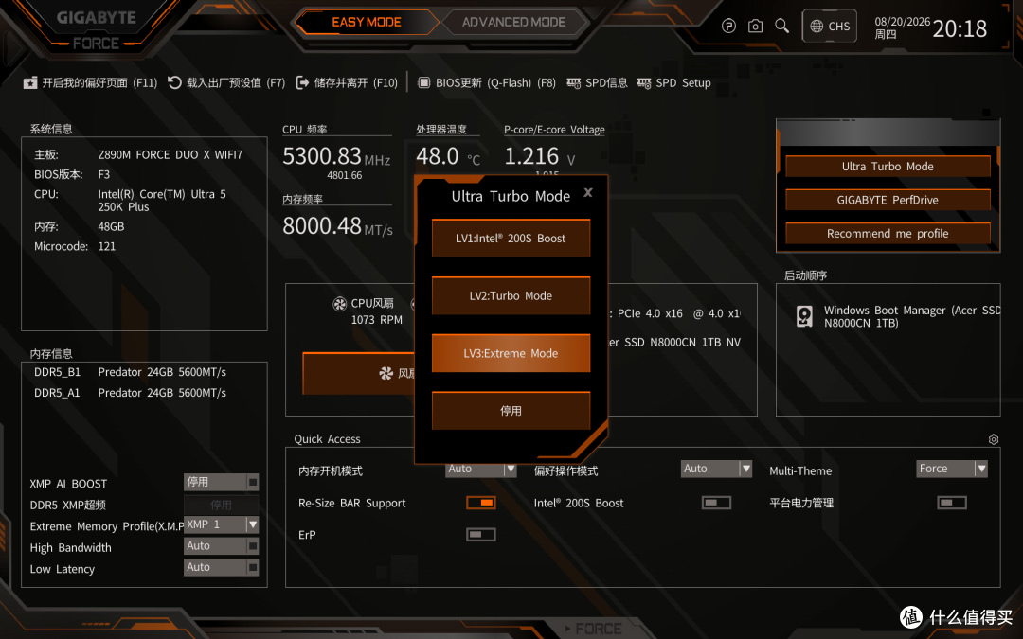Screen dimensions: 1023x639
Task: Open the Quick Access settings gear icon
Action: (x=993, y=439)
